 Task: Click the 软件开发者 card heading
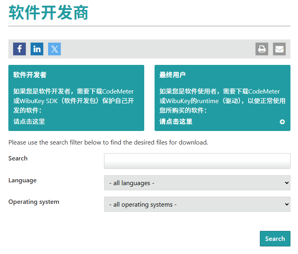point(30,75)
